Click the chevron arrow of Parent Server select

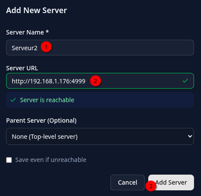click(x=190, y=136)
